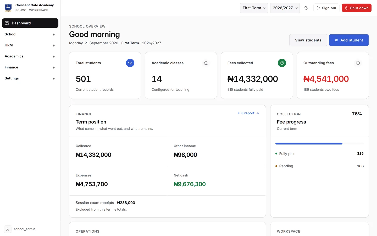The image size is (377, 236).
Task: Select HRM in the sidebar
Action: [30, 45]
